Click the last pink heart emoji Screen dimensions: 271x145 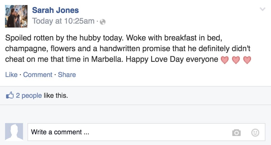(x=247, y=60)
